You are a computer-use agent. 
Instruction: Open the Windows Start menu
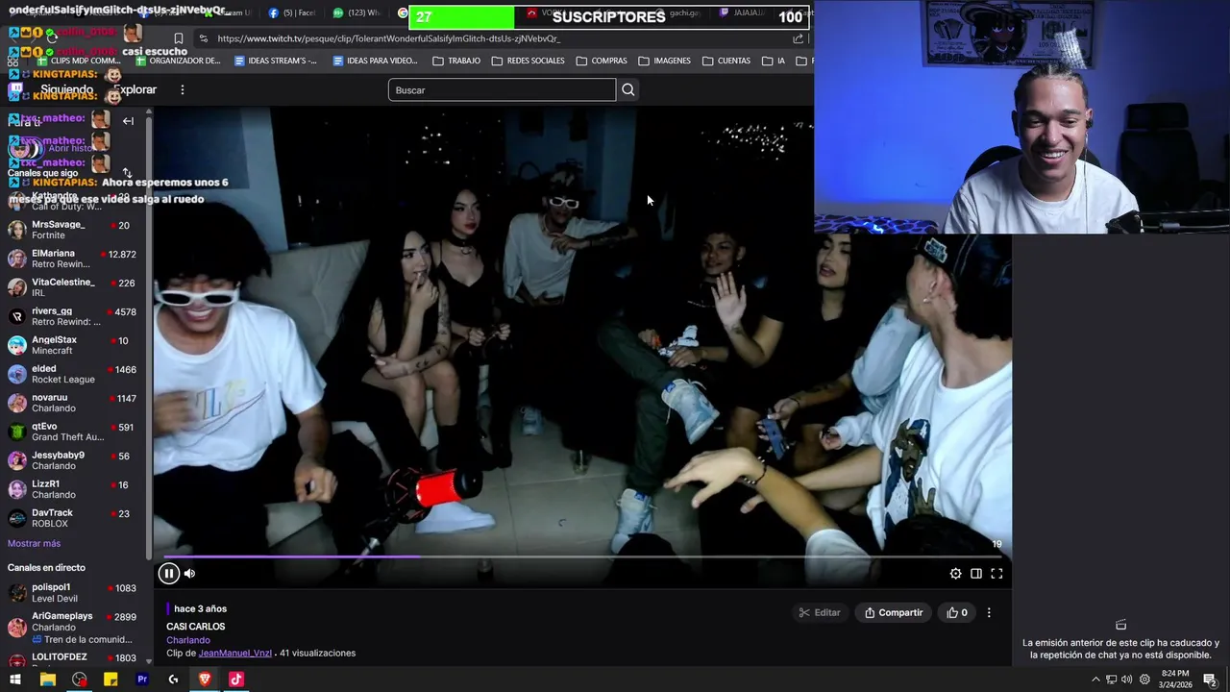click(15, 680)
